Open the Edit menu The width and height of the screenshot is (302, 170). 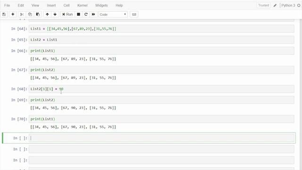21,5
